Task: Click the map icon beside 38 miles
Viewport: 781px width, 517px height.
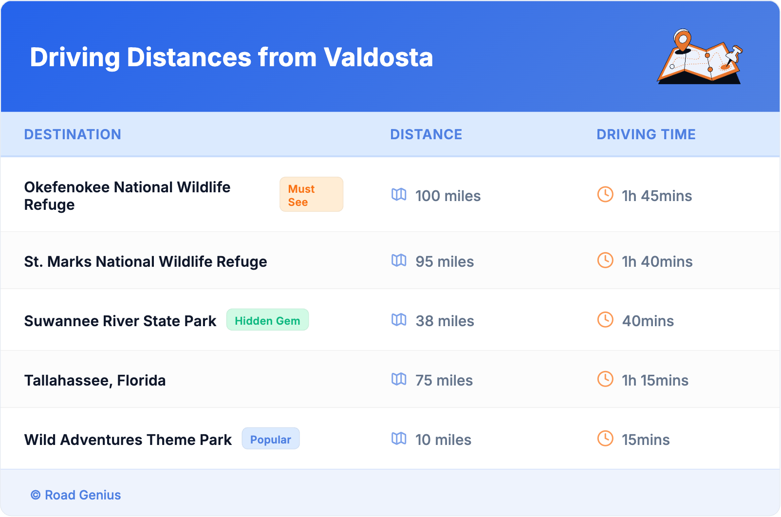Action: [399, 320]
